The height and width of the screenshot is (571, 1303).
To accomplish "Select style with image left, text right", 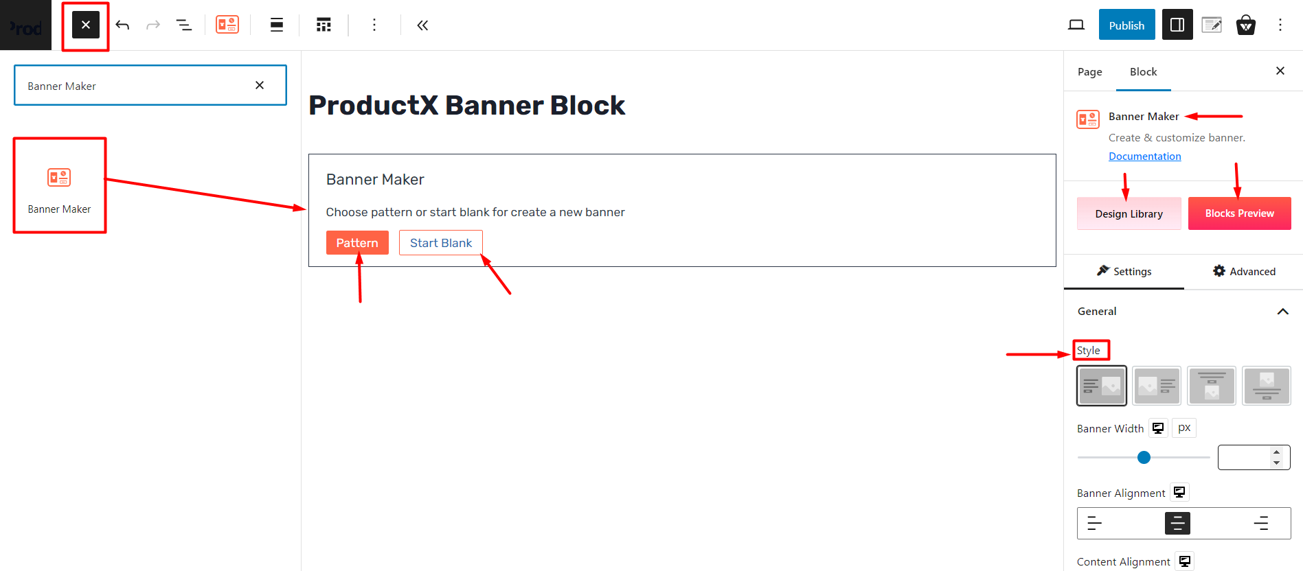I will pos(1157,386).
